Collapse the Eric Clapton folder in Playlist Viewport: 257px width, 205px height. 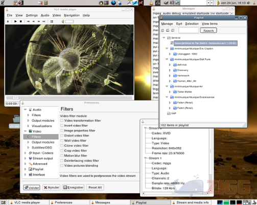coord(167,48)
